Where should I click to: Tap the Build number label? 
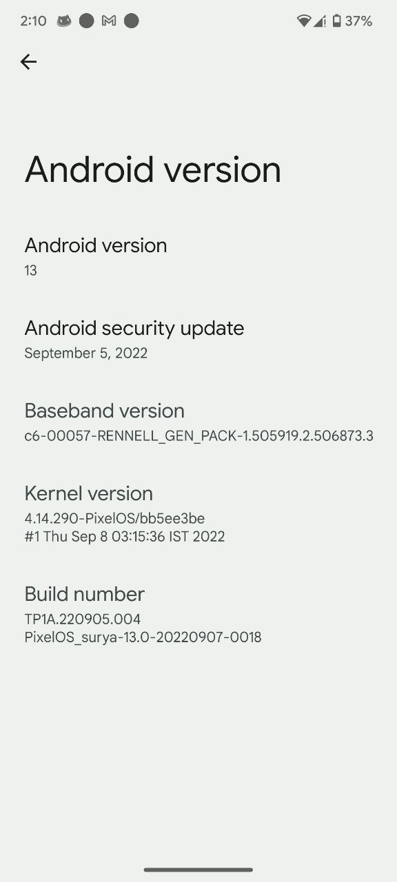click(x=85, y=594)
